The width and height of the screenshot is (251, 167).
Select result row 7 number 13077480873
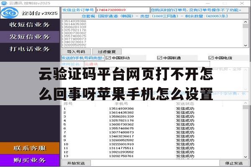point(121,132)
